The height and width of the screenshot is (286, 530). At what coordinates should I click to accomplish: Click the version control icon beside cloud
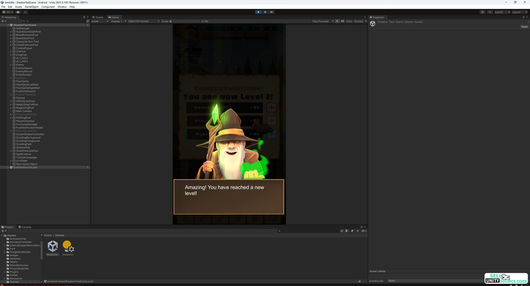[25, 12]
